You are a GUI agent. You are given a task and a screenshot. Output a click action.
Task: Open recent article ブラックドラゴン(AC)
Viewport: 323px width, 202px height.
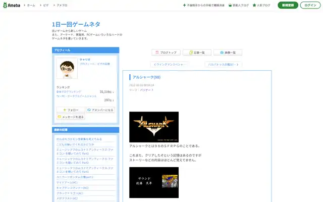click(70, 193)
